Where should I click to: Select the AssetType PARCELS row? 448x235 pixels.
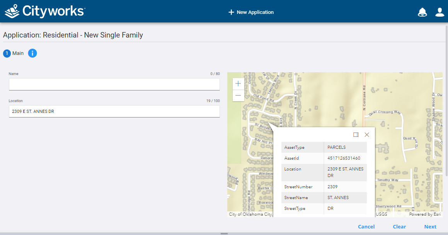[324, 147]
